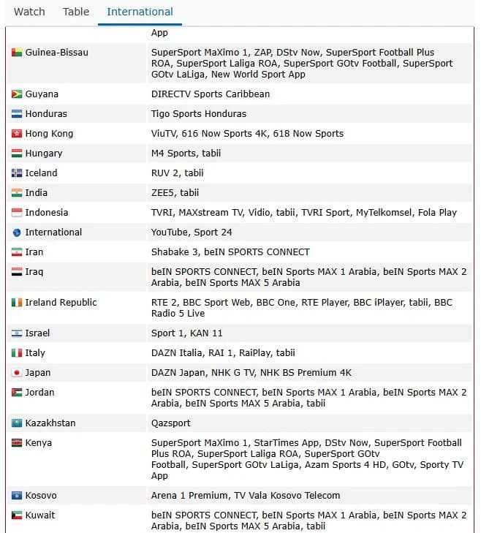Click the Guinea-Bissau flag icon

[17, 53]
